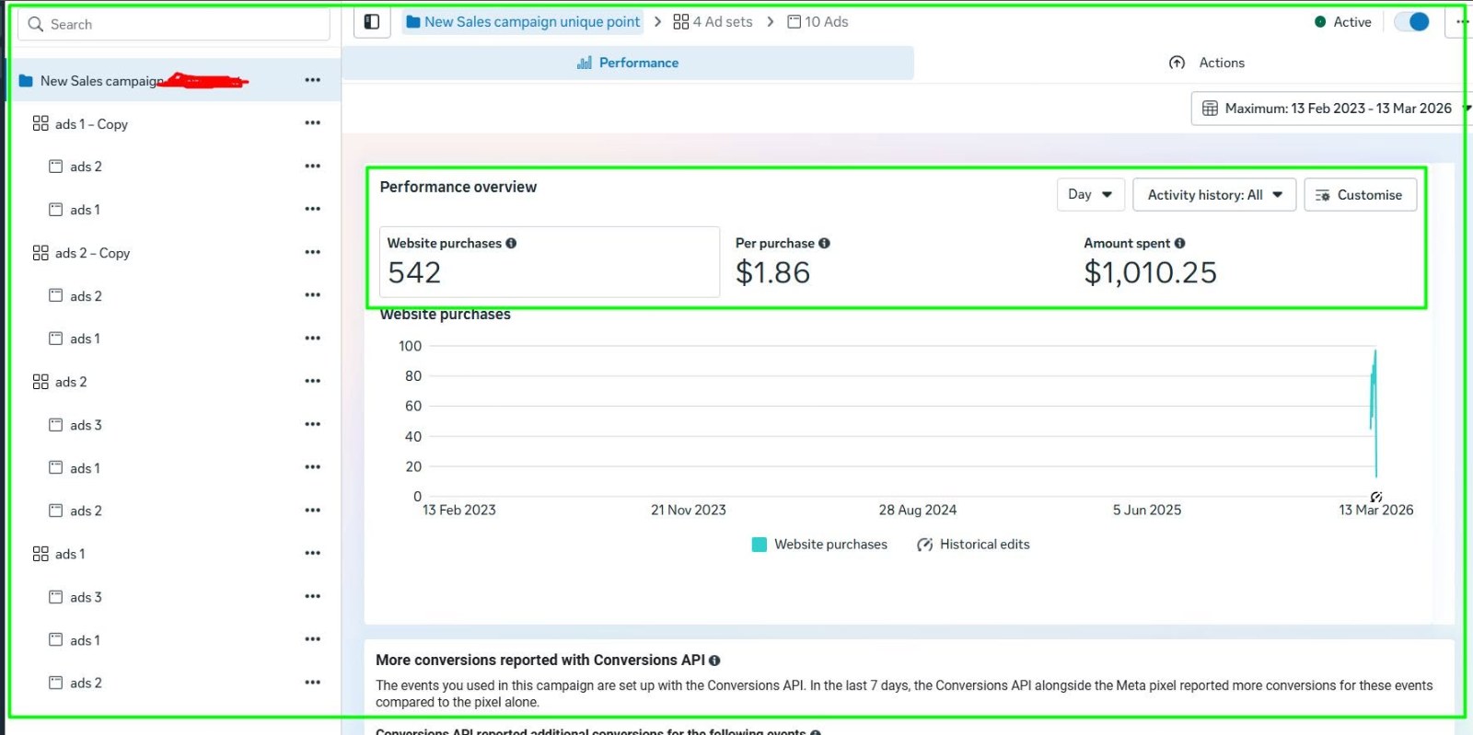
Task: Toggle the sidebar panel icon beside the breadcrumb
Action: tap(372, 22)
